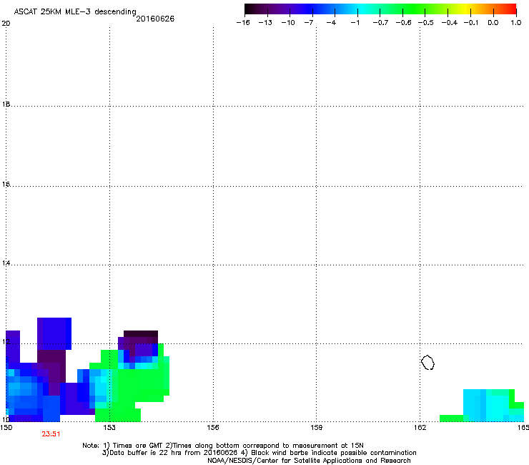Click the longitude label 159
This screenshot has width=529, height=465.
coord(317,428)
